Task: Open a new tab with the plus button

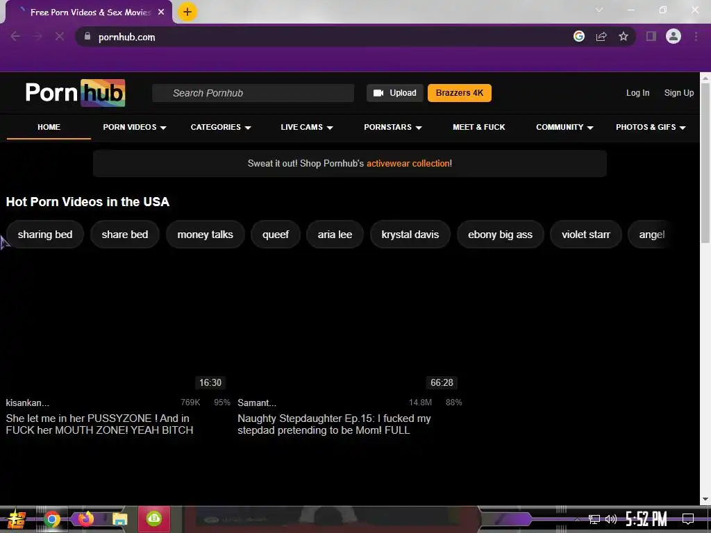Action: [x=187, y=12]
